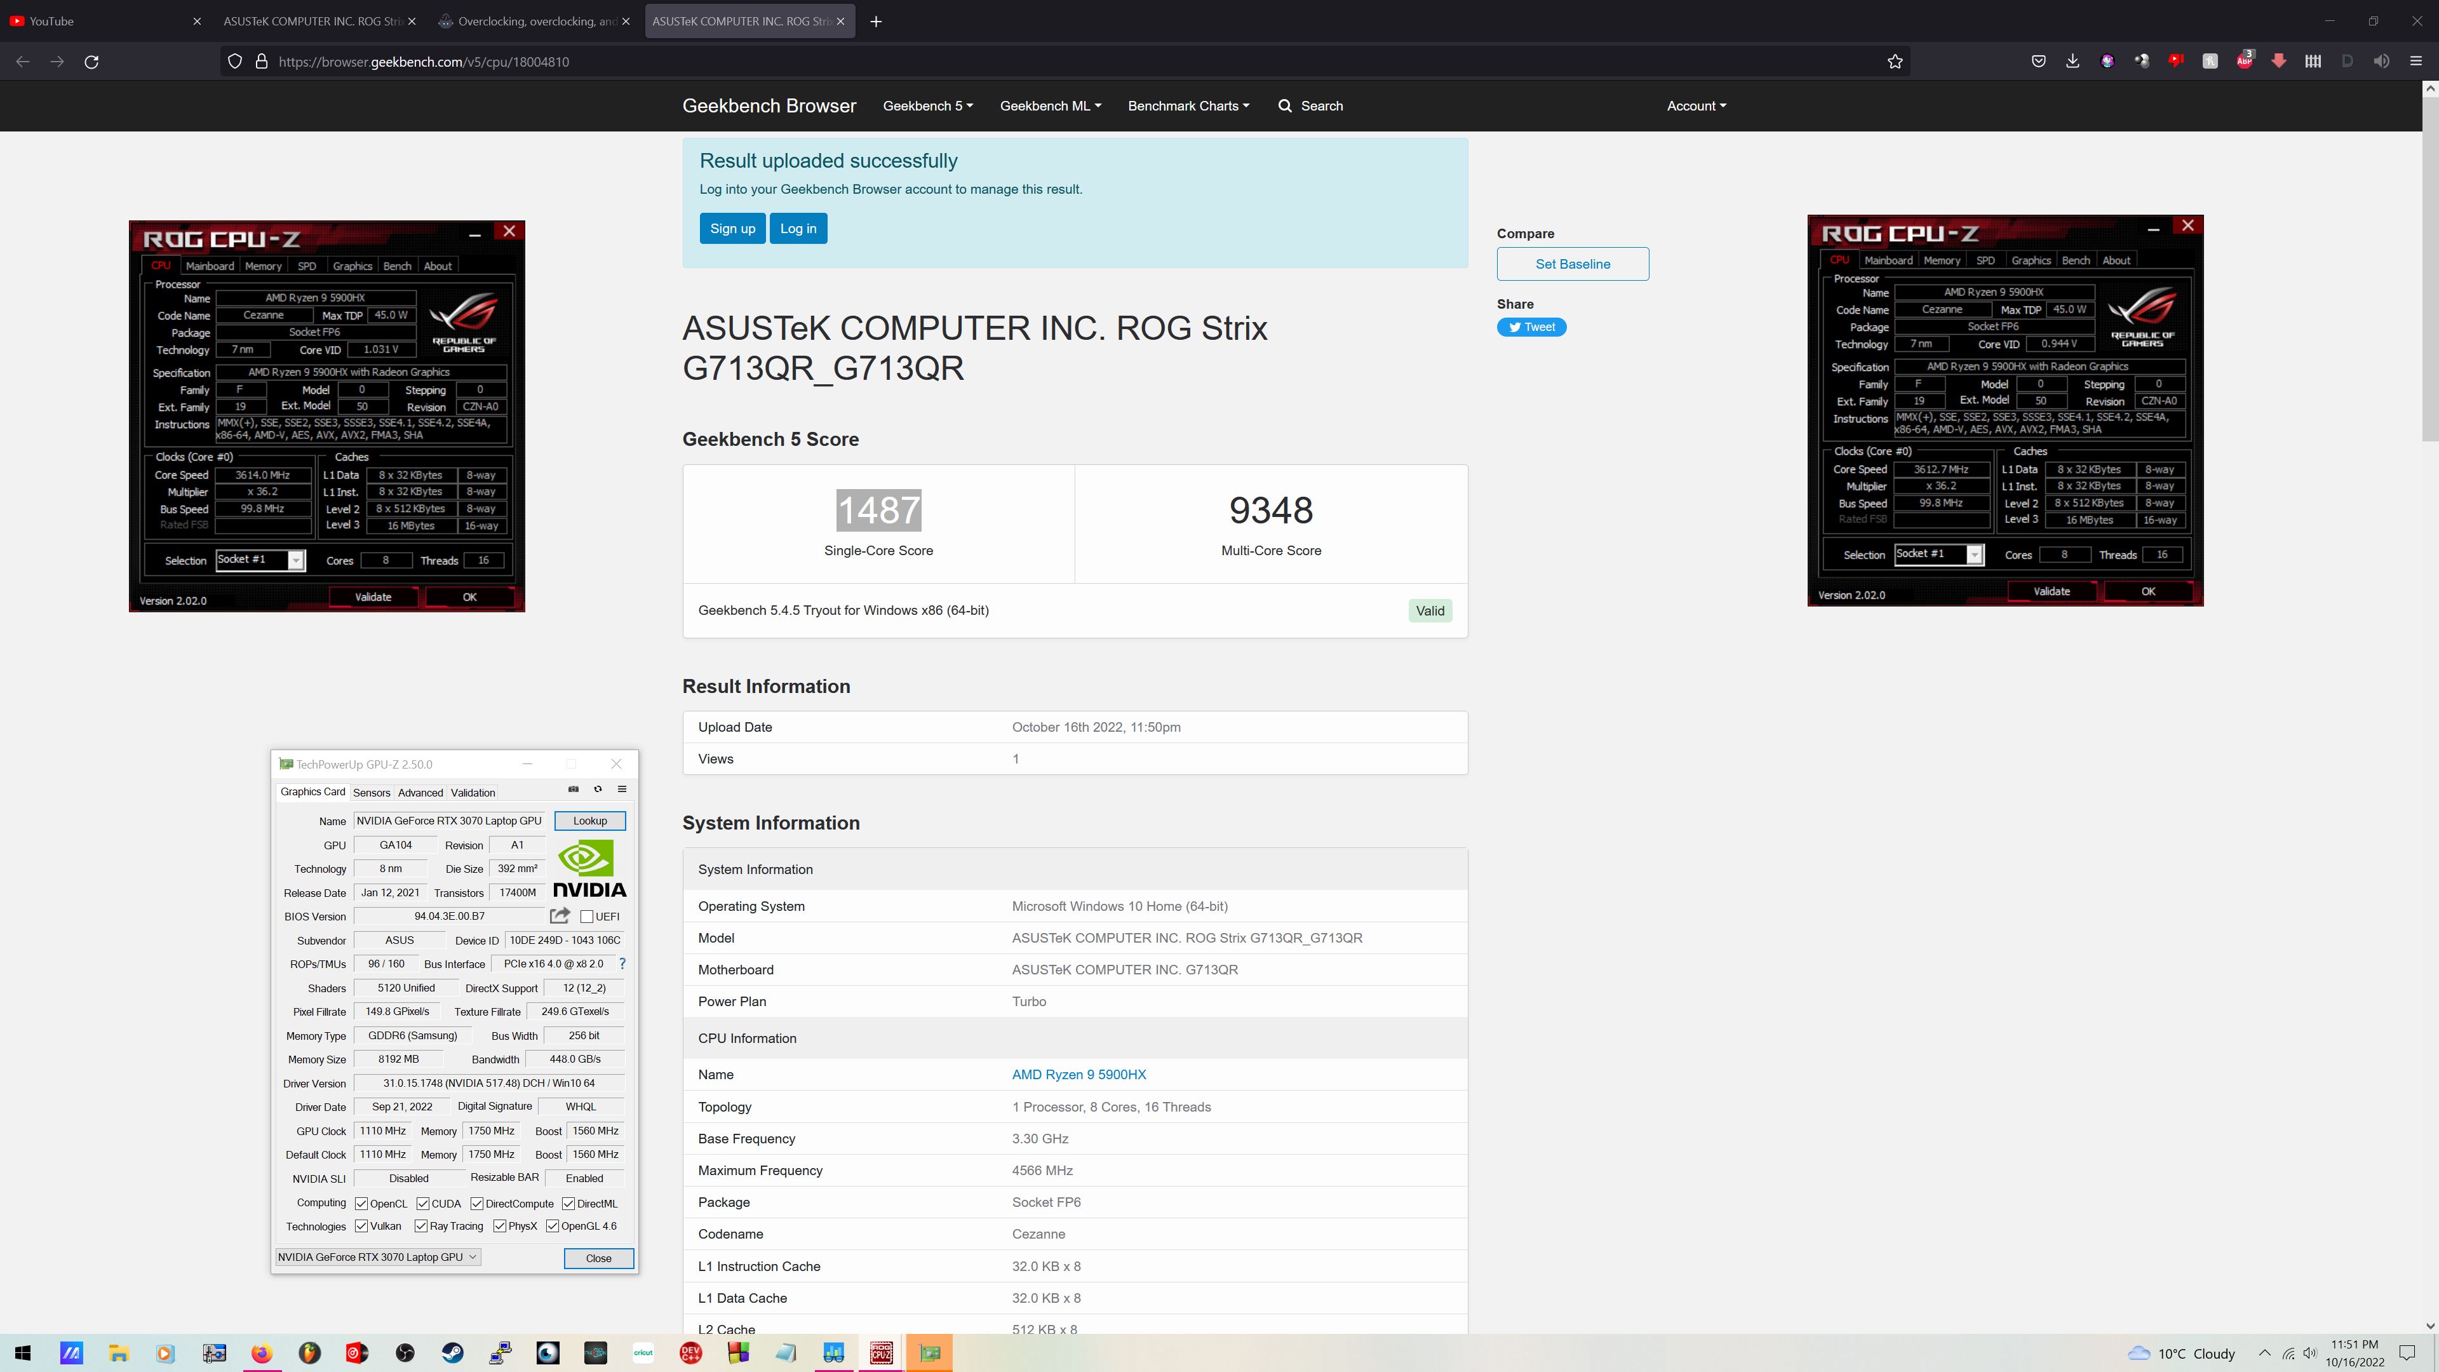
Task: Open File Explorer from the taskbar
Action: [118, 1353]
